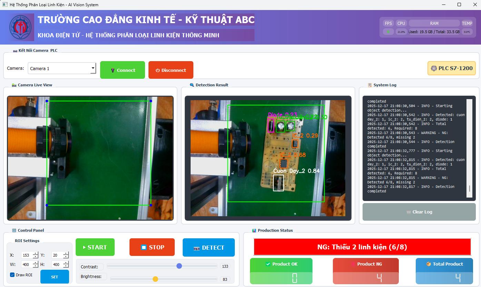481x287 pixels.
Task: Increase the ROI X value with the up arrow
Action: click(35, 253)
